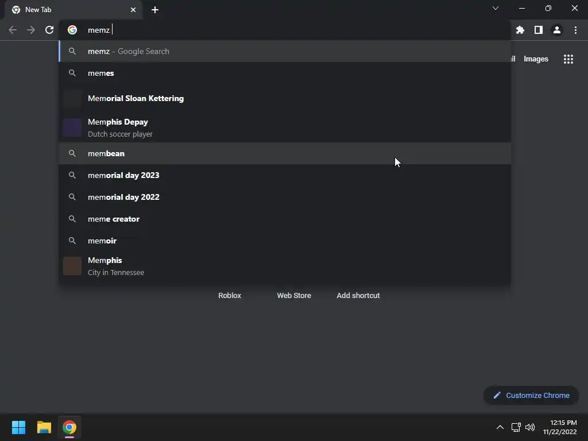This screenshot has height=441, width=588.
Task: Open the Web Store shortcut
Action: coord(294,296)
